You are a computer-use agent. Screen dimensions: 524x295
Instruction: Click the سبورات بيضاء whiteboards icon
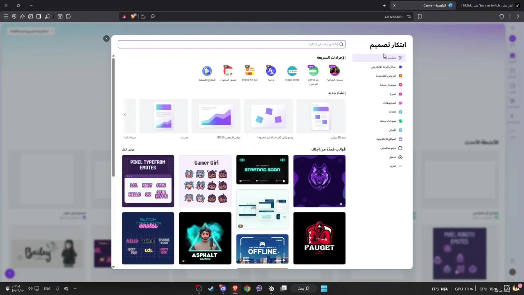[x=400, y=121]
